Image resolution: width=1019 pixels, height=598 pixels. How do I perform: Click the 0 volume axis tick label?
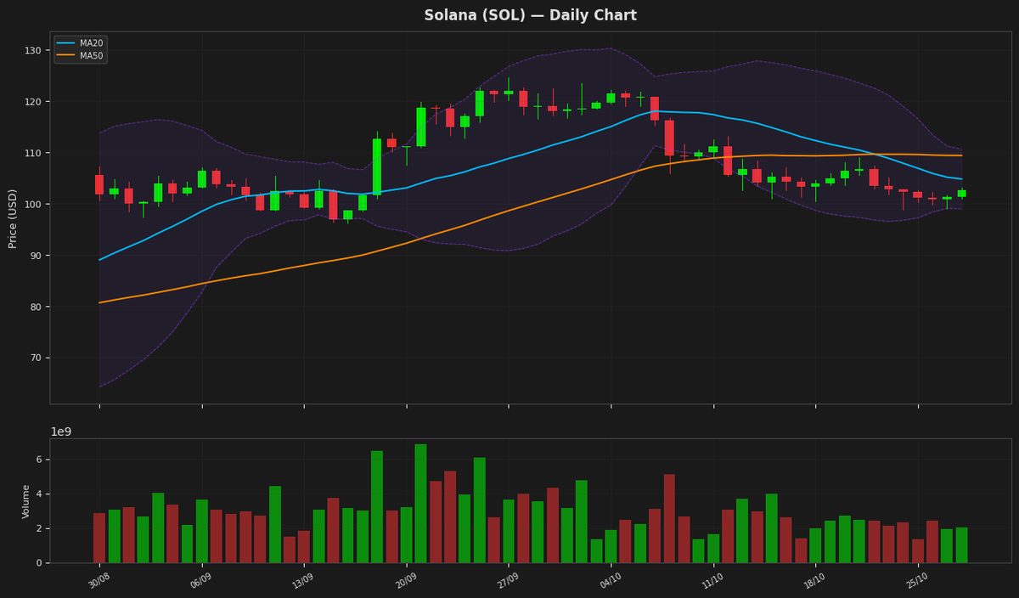click(x=39, y=562)
